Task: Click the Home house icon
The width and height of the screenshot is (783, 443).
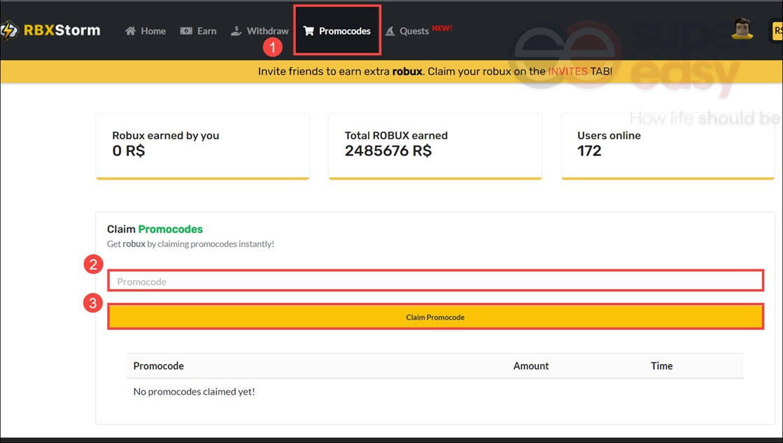Action: pyautogui.click(x=130, y=31)
